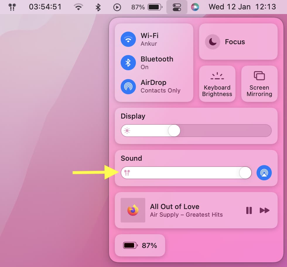Open Keyboard Brightness control
287x267 pixels.
[217, 84]
